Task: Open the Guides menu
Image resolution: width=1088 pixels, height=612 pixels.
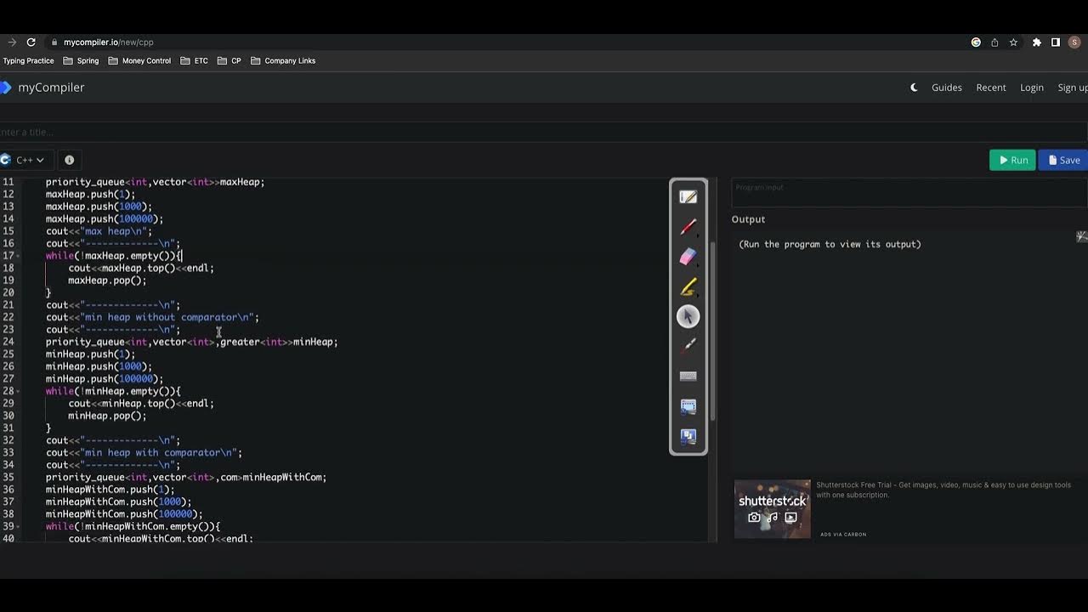Action: tap(947, 88)
